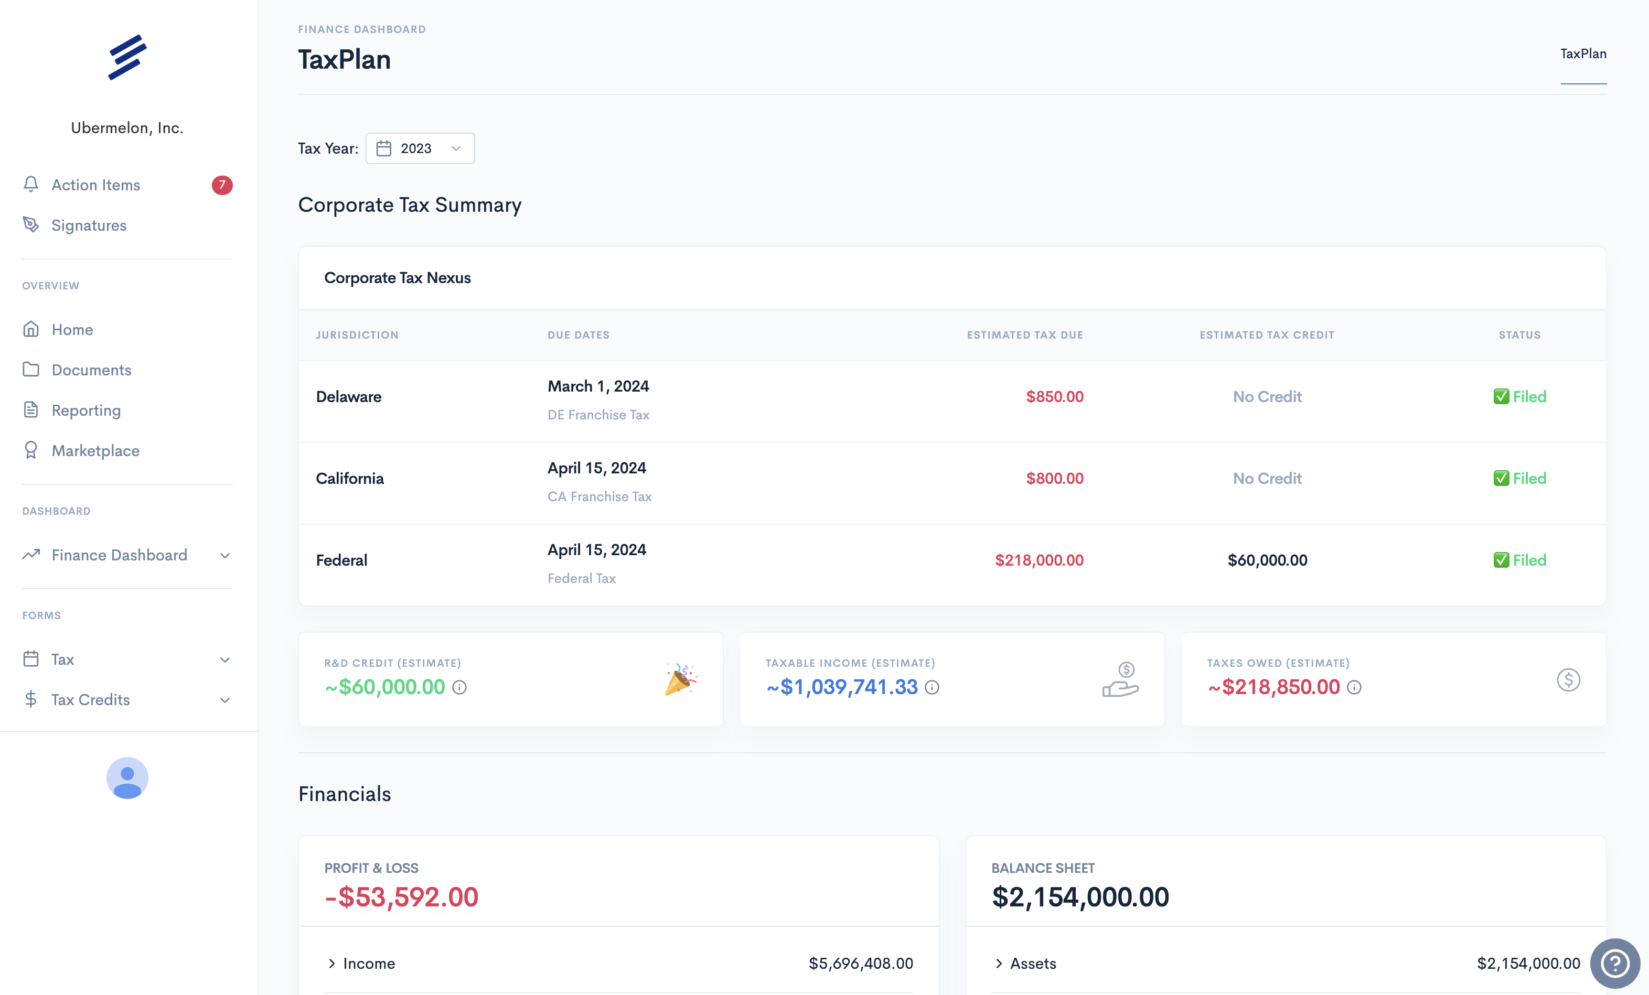Screen dimensions: 1649x995
Task: Click Federal's Filed green checkmark
Action: [x=1501, y=560]
